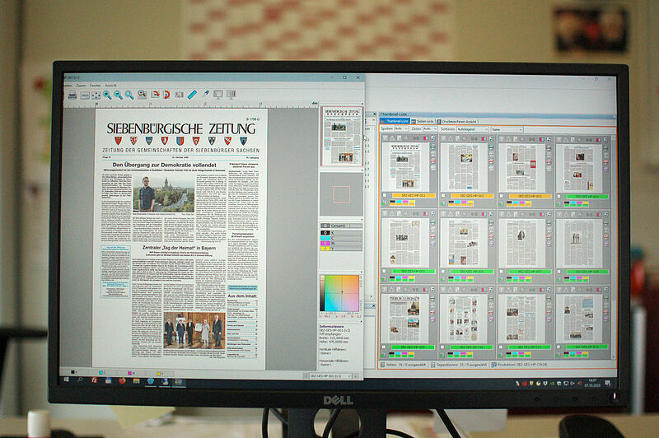This screenshot has height=438, width=659.
Task: Click the front page navigator thumbnail in viewer
Action: (342, 136)
